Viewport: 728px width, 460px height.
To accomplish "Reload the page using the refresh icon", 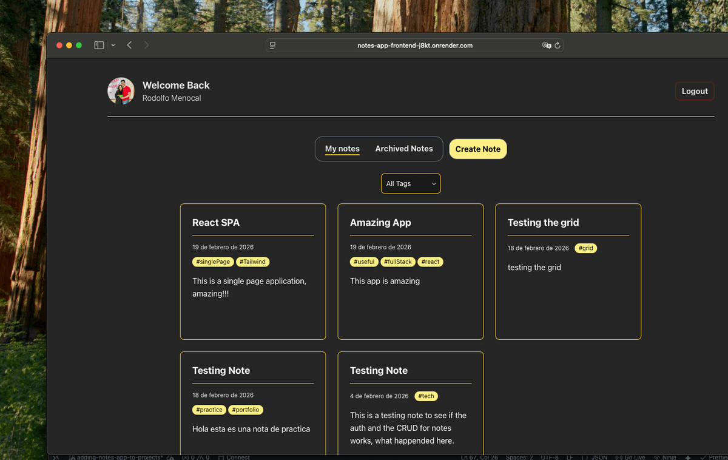I will click(558, 45).
